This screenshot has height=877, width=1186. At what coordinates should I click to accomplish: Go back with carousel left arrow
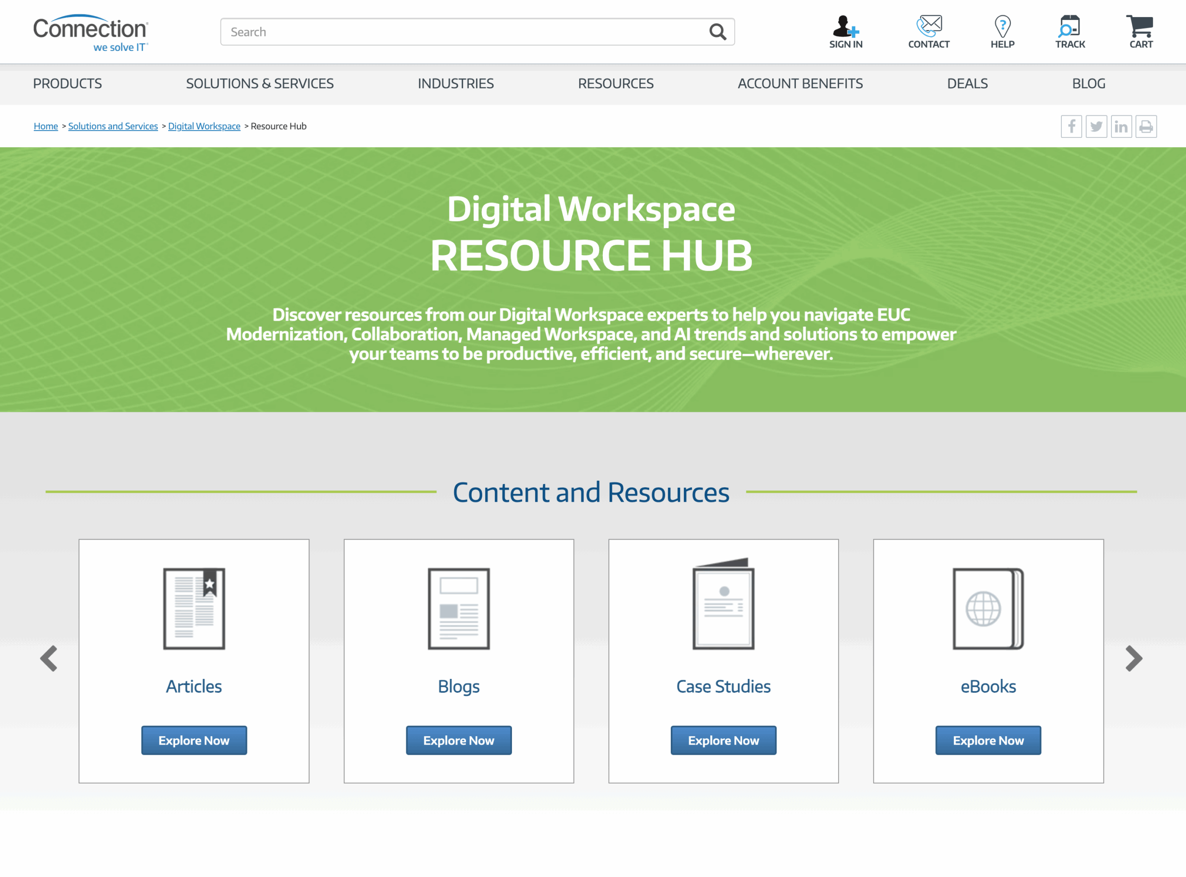click(x=49, y=659)
